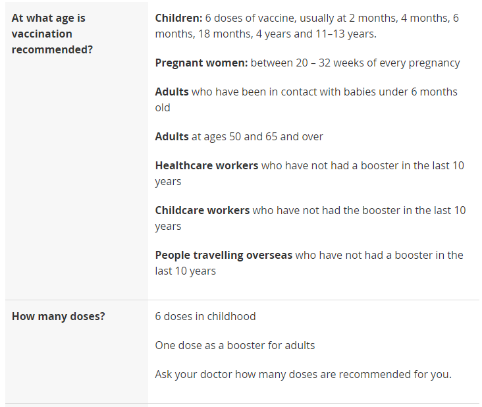Click 'One dose as a booster for adults'
The width and height of the screenshot is (482, 407).
click(x=235, y=345)
